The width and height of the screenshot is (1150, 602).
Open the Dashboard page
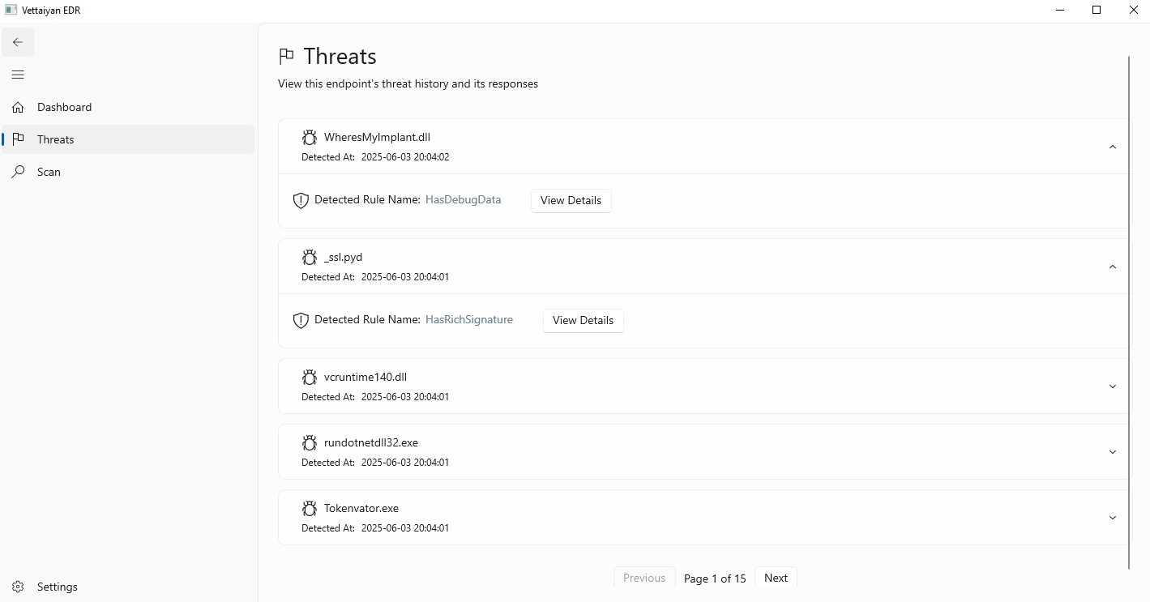65,106
